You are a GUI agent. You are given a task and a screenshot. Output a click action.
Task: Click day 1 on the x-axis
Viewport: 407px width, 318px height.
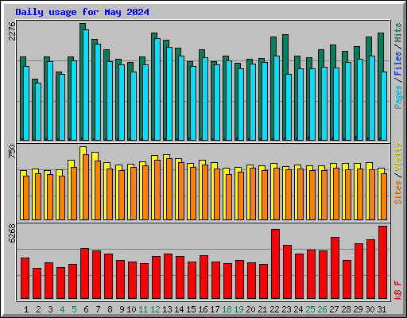[x=26, y=309]
